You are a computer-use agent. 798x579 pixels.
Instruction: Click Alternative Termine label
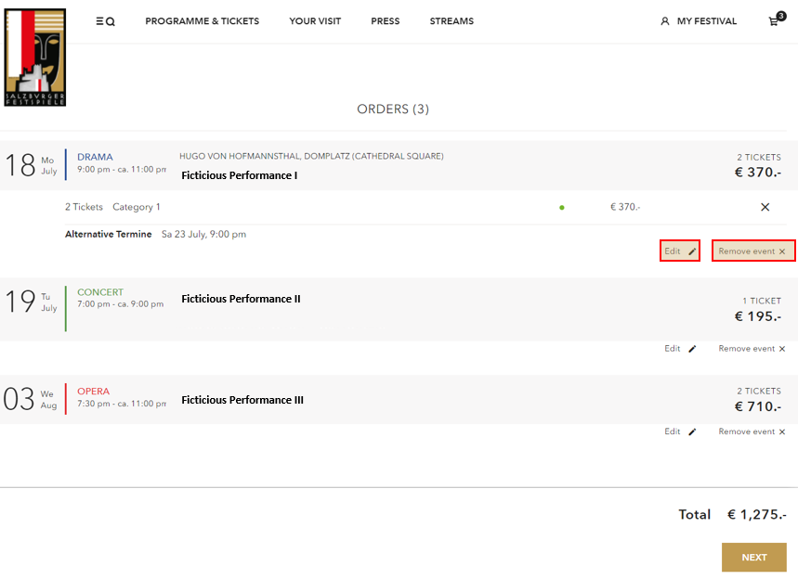point(109,235)
